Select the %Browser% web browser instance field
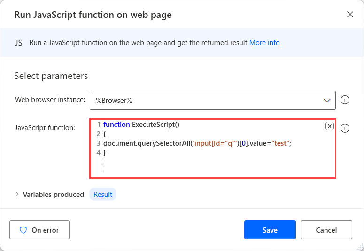The width and height of the screenshot is (364, 251). [x=207, y=100]
